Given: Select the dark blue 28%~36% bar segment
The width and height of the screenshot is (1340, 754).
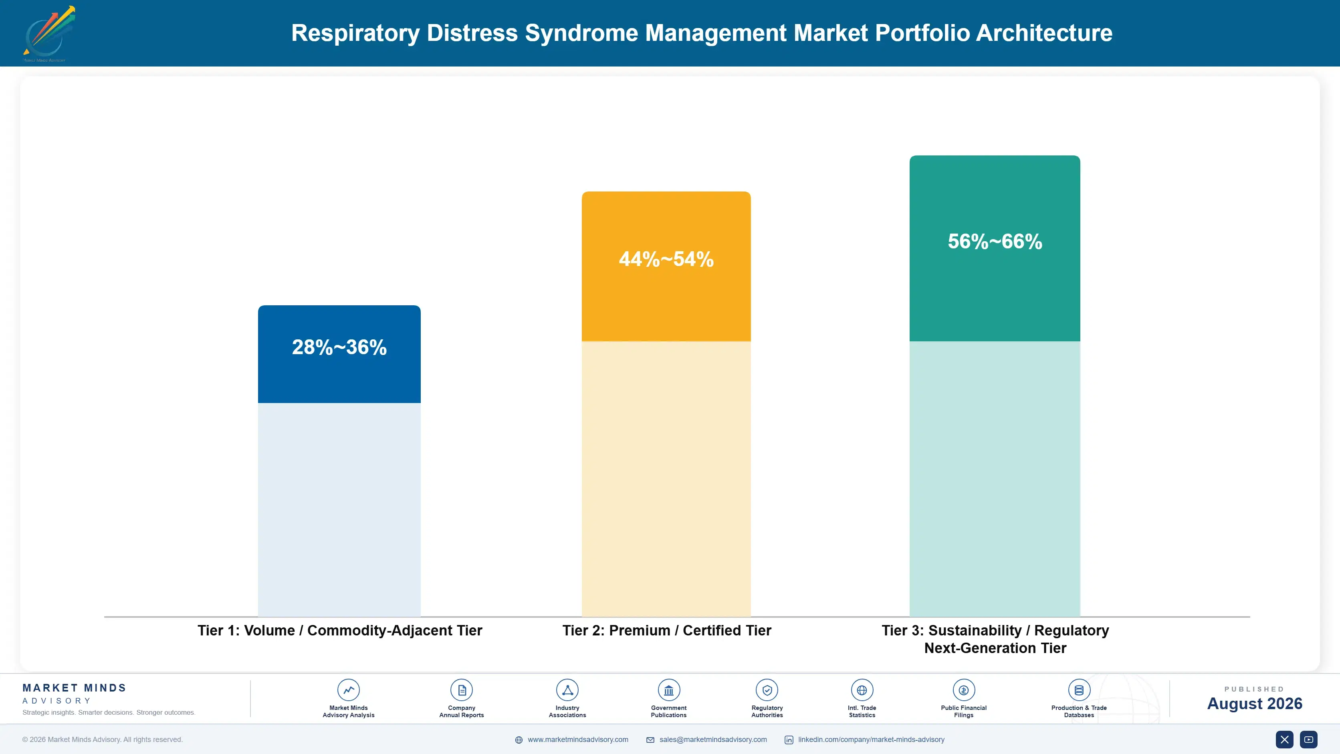Looking at the screenshot, I should (x=339, y=354).
